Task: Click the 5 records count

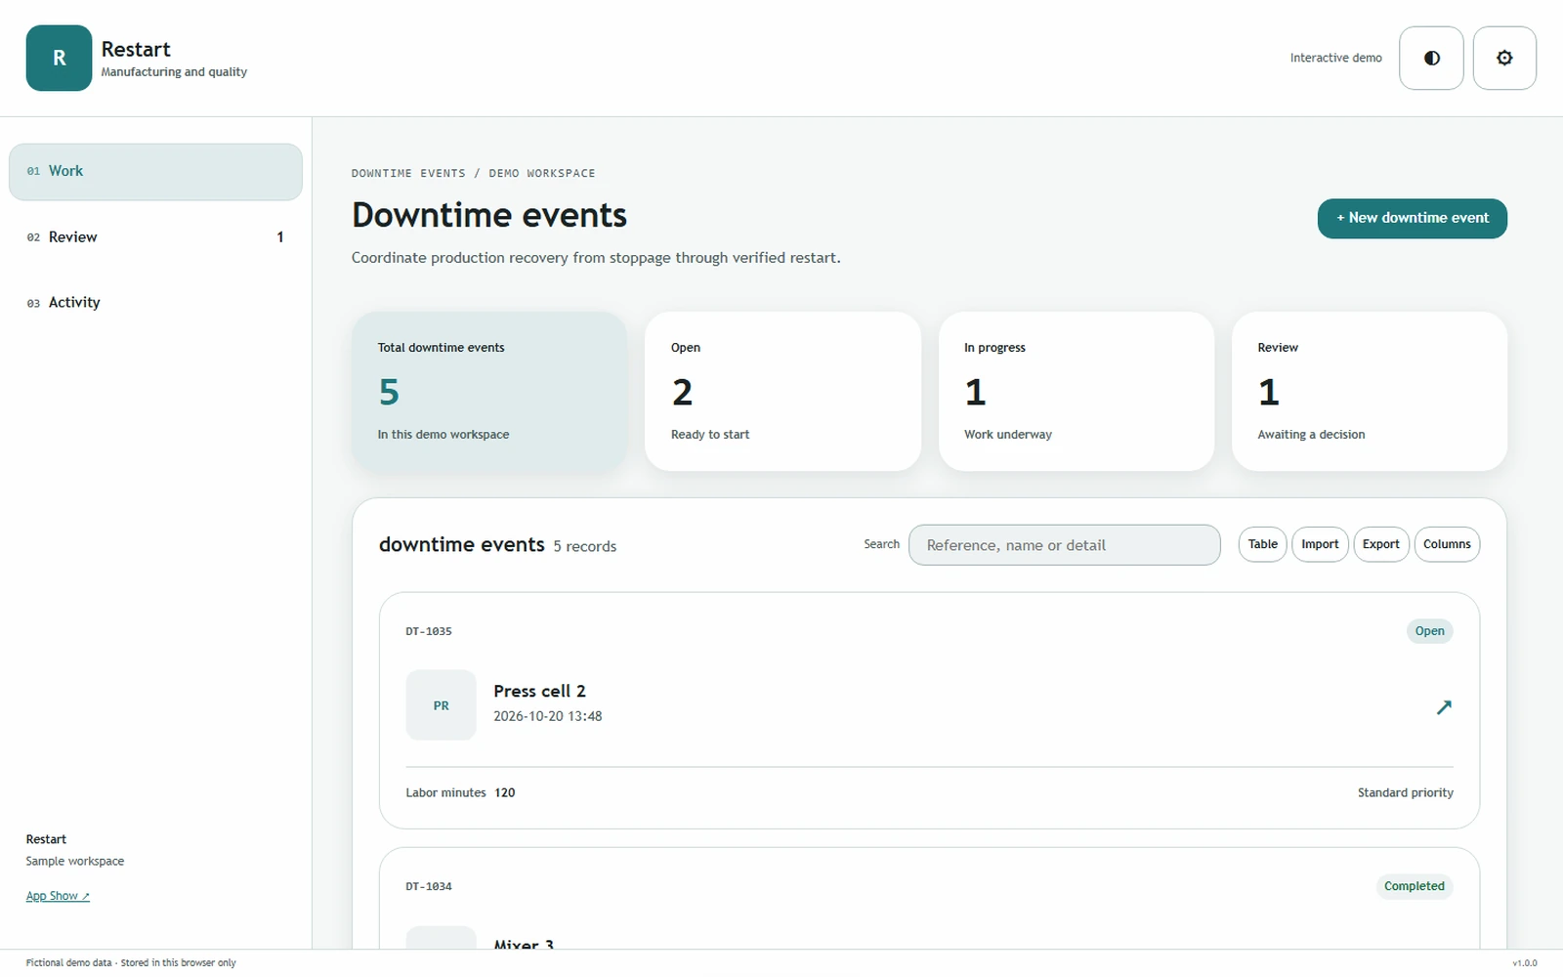Action: click(x=584, y=546)
